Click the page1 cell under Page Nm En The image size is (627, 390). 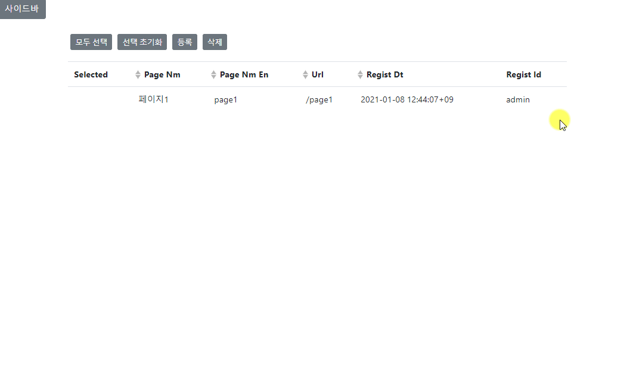(x=226, y=100)
